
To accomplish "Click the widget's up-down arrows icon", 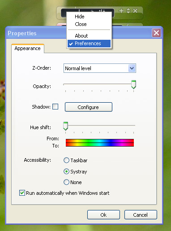I will (128, 11).
